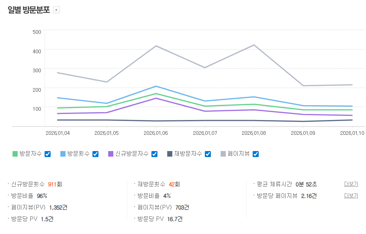Uncheck the 방문자수 checkbox
This screenshot has height=234, width=366.
tap(47, 154)
